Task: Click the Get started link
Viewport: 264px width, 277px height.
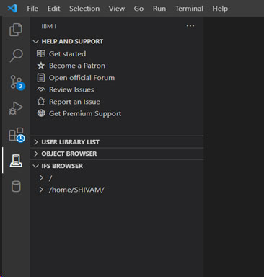Action: (67, 53)
